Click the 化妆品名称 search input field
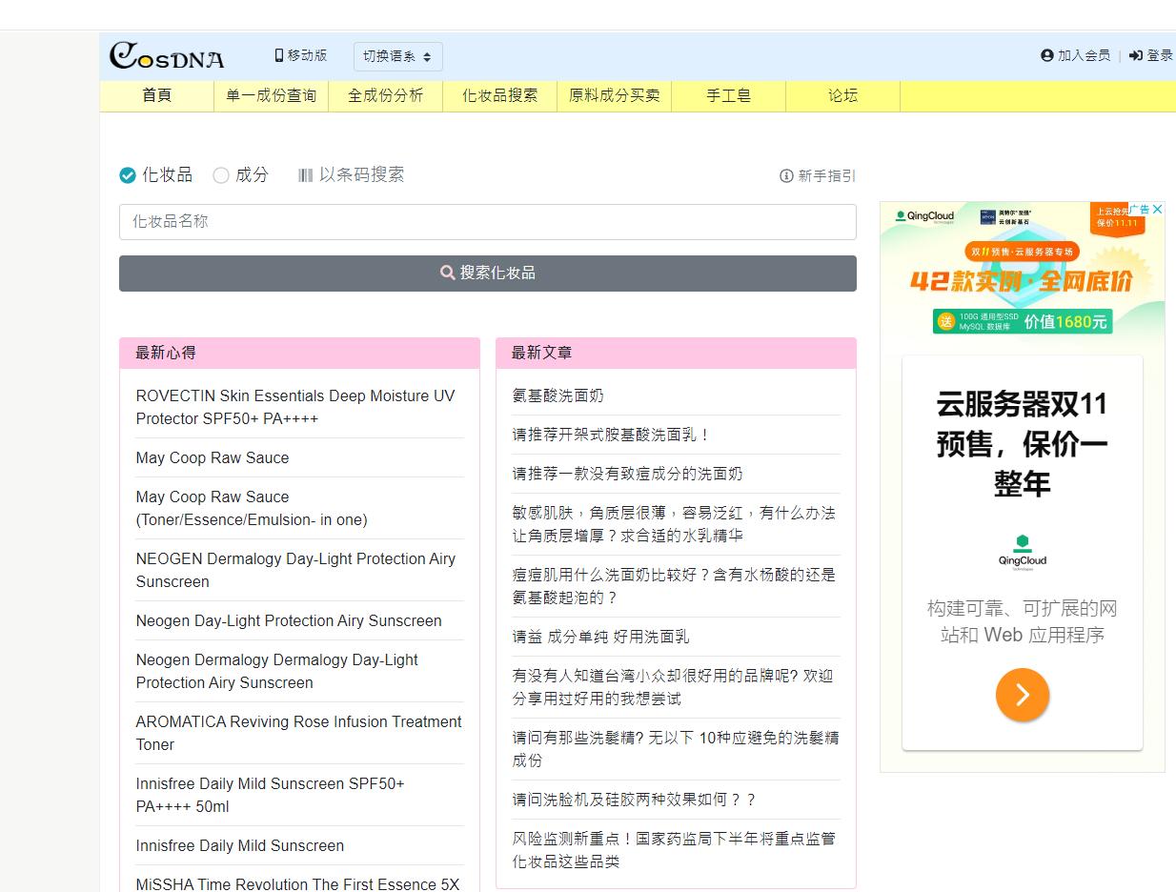 tap(488, 222)
